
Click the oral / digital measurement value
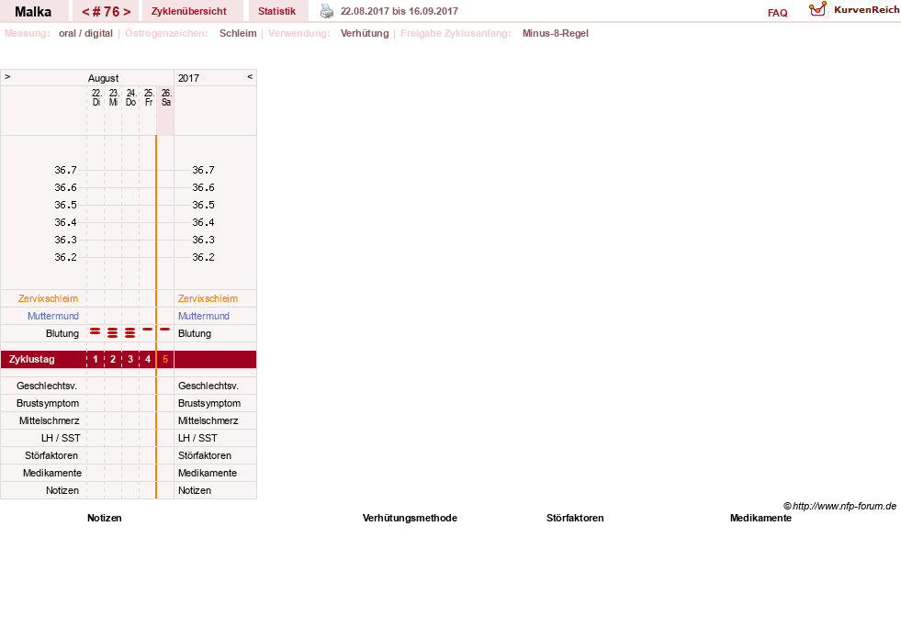coord(85,33)
